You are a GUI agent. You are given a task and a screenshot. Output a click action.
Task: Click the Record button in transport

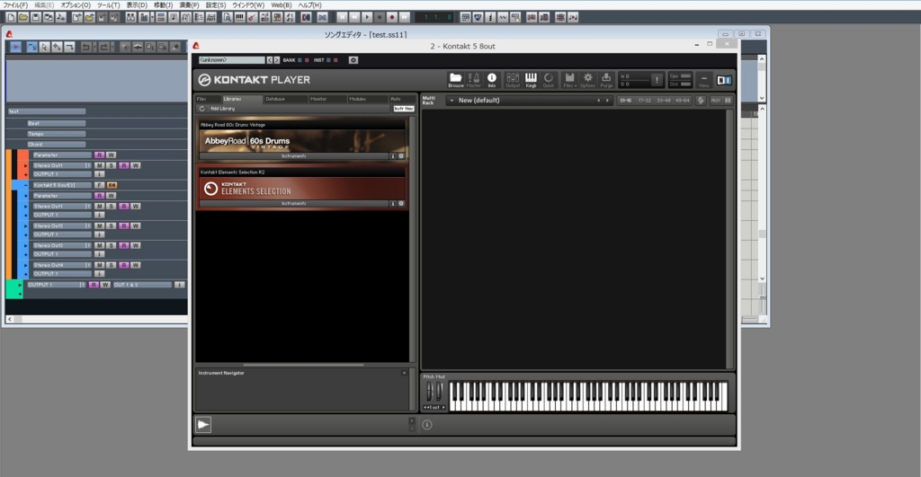point(391,17)
